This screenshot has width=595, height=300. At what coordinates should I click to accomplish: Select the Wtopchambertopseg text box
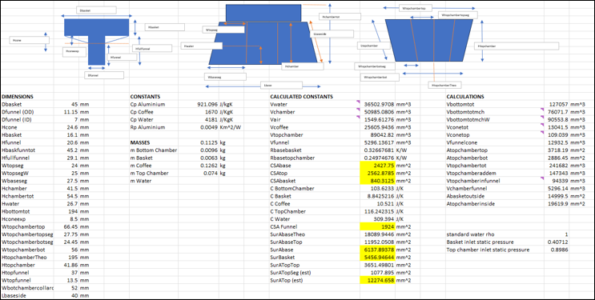tap(458, 14)
